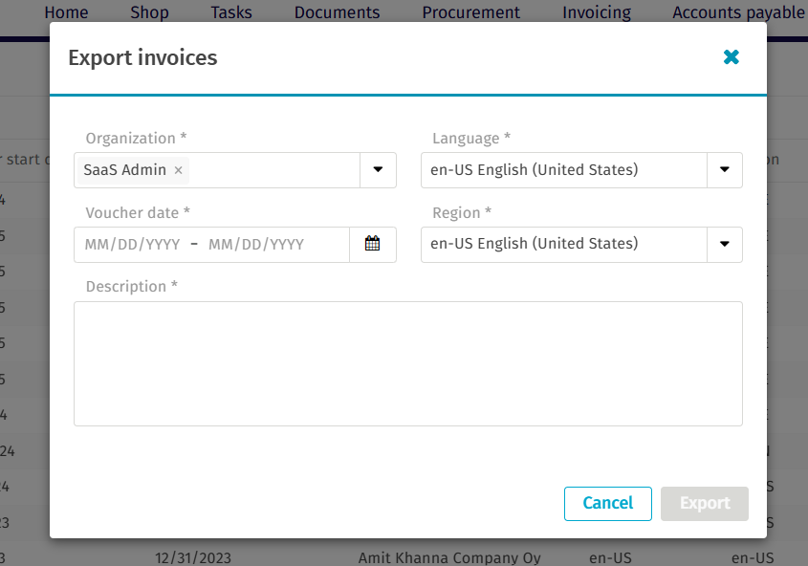Screen dimensions: 808x566
Task: Close the Export invoices dialog
Action: point(732,57)
